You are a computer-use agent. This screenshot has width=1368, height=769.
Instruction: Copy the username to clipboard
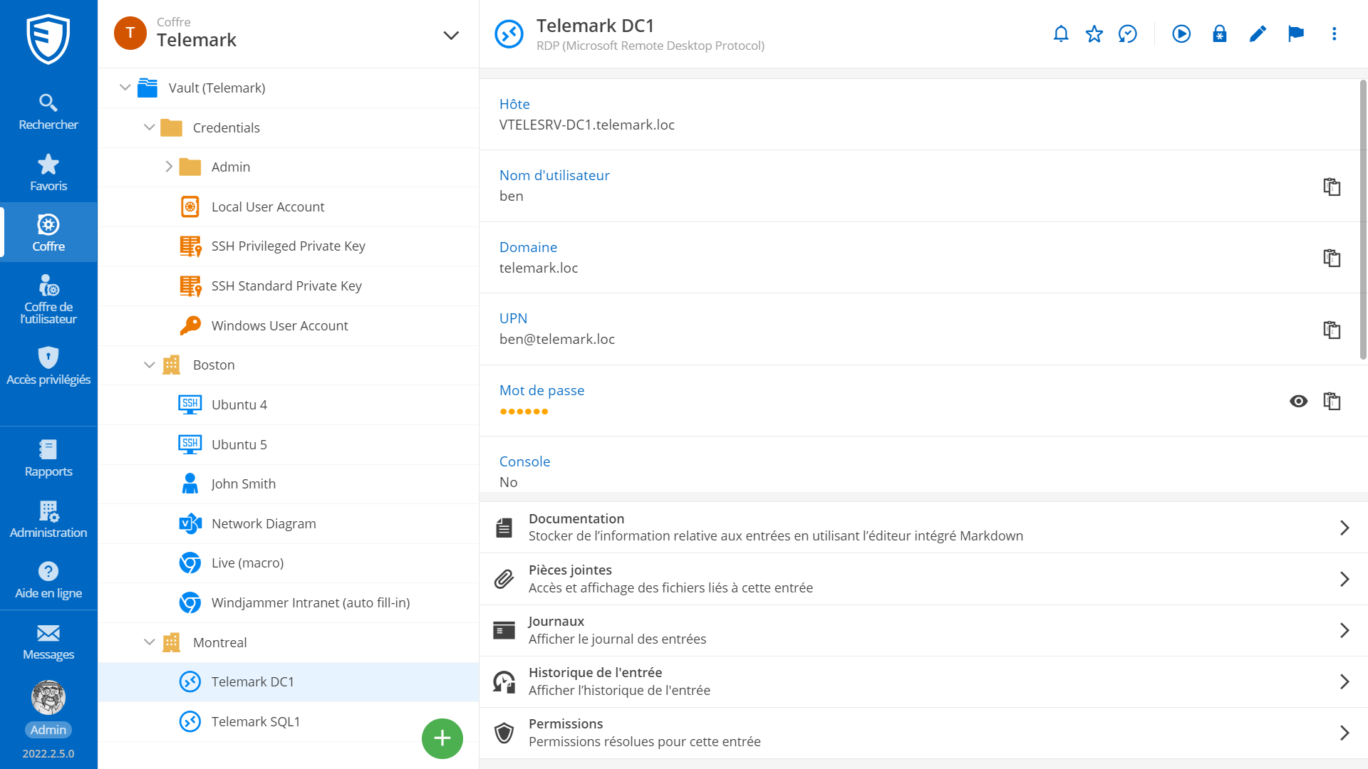coord(1332,187)
